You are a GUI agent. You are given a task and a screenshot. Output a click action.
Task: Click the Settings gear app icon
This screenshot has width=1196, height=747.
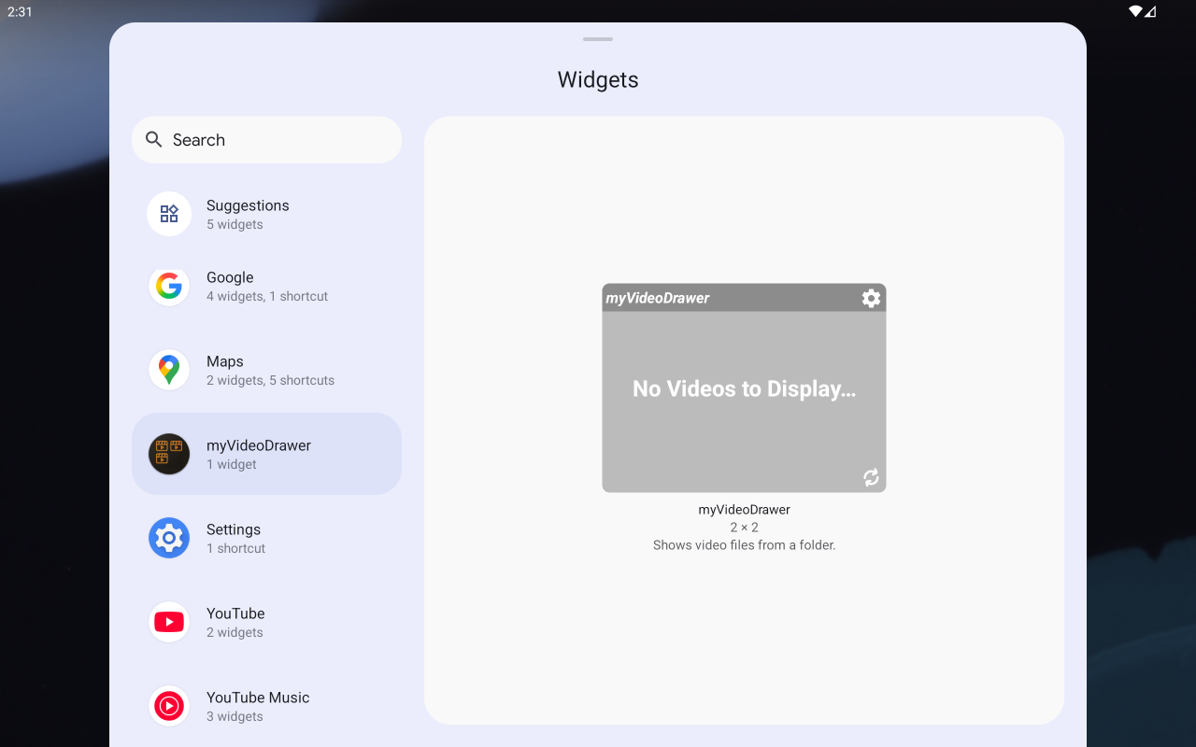click(x=169, y=538)
